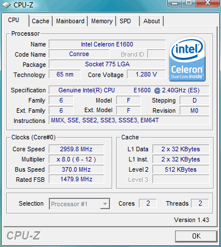Screen dimensions: 221x247
Task: Click the Code Name value Conroe
Action: click(79, 54)
